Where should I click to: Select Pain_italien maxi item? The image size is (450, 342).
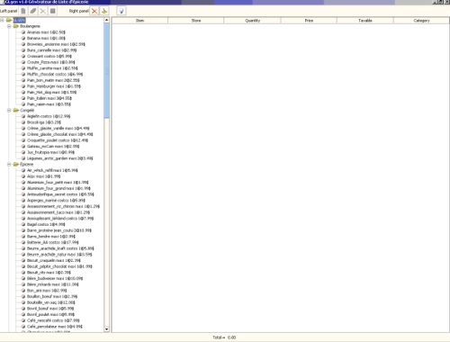point(49,98)
